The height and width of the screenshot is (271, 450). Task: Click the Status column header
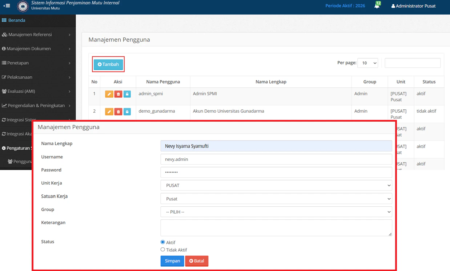click(x=429, y=82)
